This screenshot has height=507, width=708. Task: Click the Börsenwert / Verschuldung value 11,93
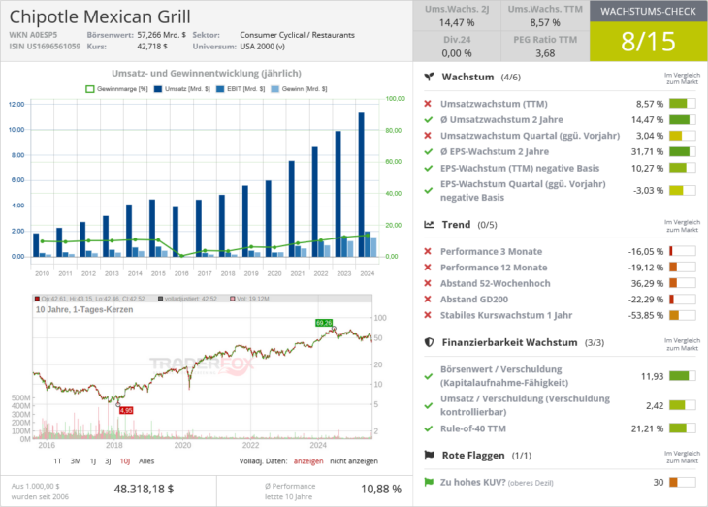pyautogui.click(x=652, y=376)
